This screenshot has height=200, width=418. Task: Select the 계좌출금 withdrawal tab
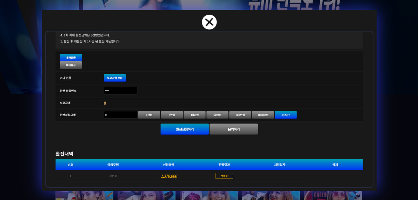point(71,58)
